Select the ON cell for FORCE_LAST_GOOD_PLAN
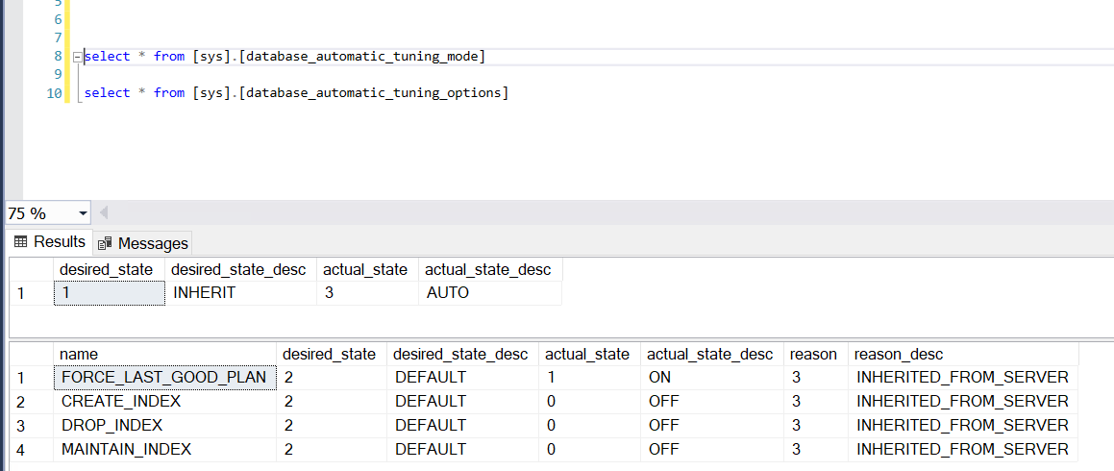This screenshot has width=1114, height=471. [x=712, y=377]
